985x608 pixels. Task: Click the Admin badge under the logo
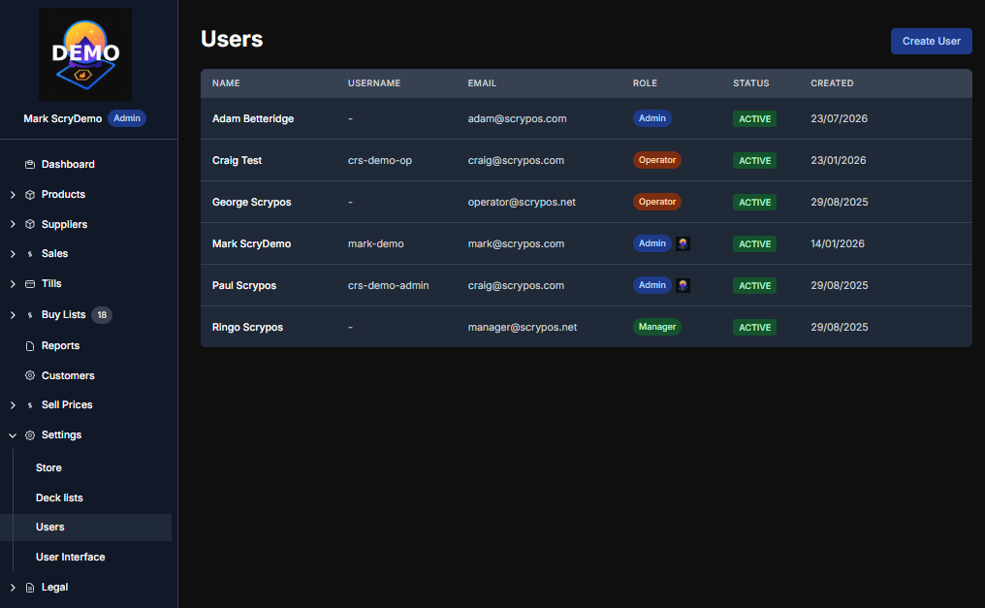(127, 118)
